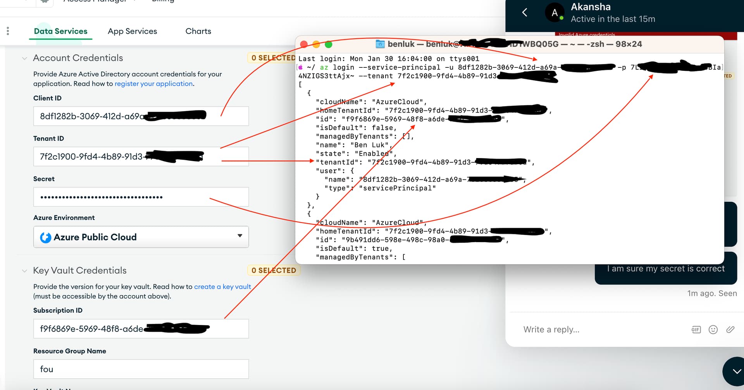Click the Azure logo inside the environment selector
The height and width of the screenshot is (390, 744).
click(45, 237)
